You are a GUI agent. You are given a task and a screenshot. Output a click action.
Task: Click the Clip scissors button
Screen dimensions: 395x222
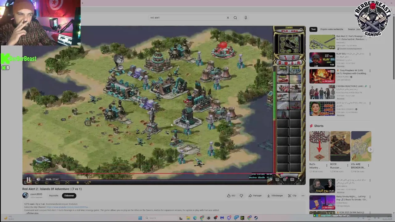tap(292, 195)
